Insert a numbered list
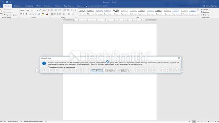219x123 pixels. 56,10
